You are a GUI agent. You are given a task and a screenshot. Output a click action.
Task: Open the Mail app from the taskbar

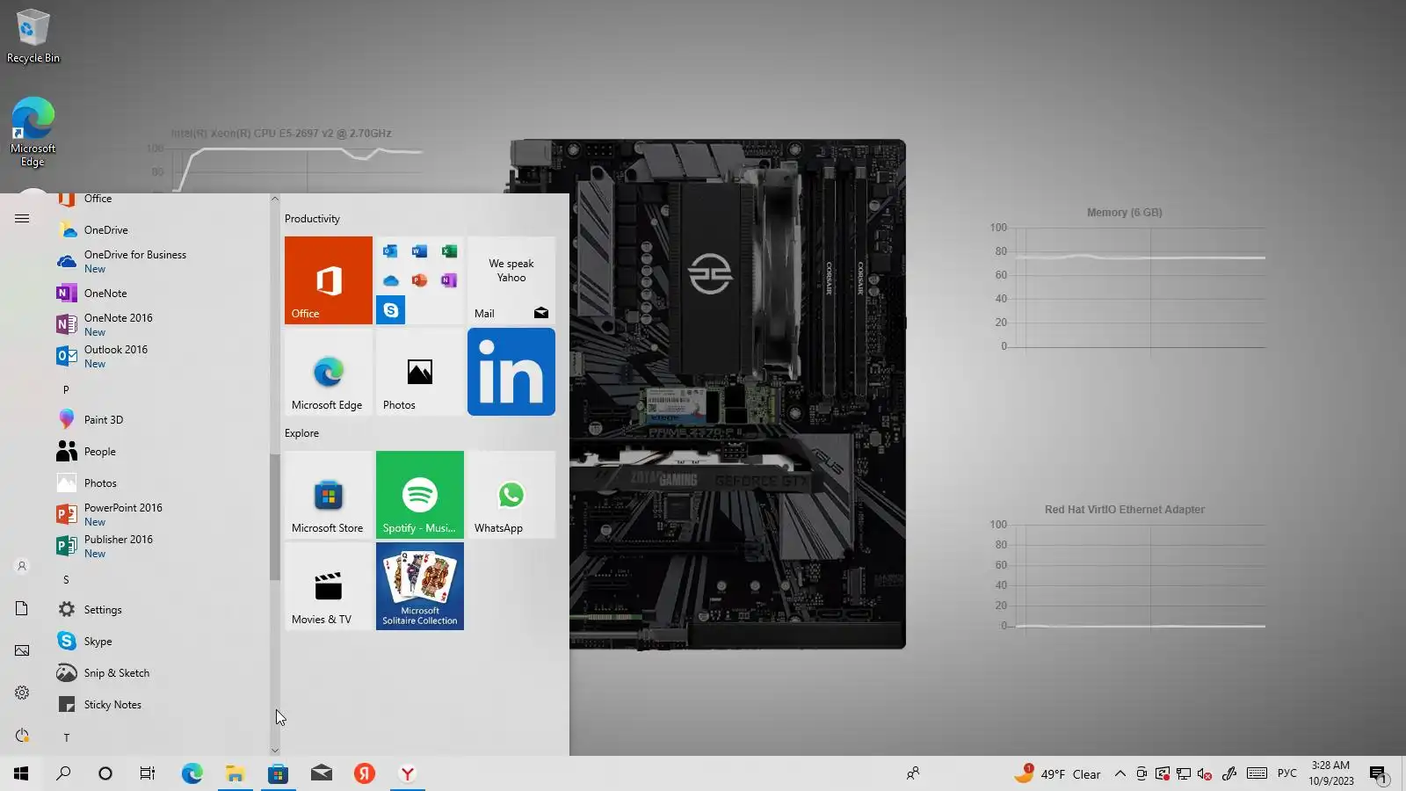pyautogui.click(x=322, y=773)
